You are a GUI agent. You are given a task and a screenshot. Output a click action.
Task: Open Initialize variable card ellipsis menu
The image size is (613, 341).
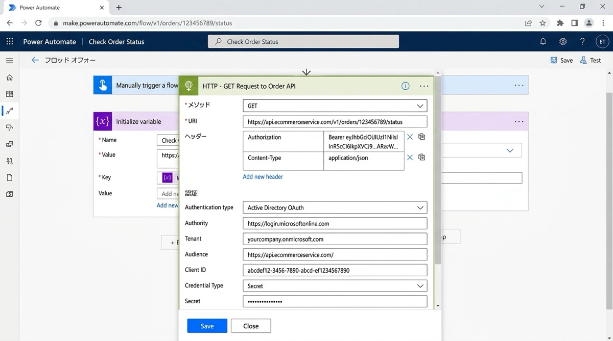(519, 122)
